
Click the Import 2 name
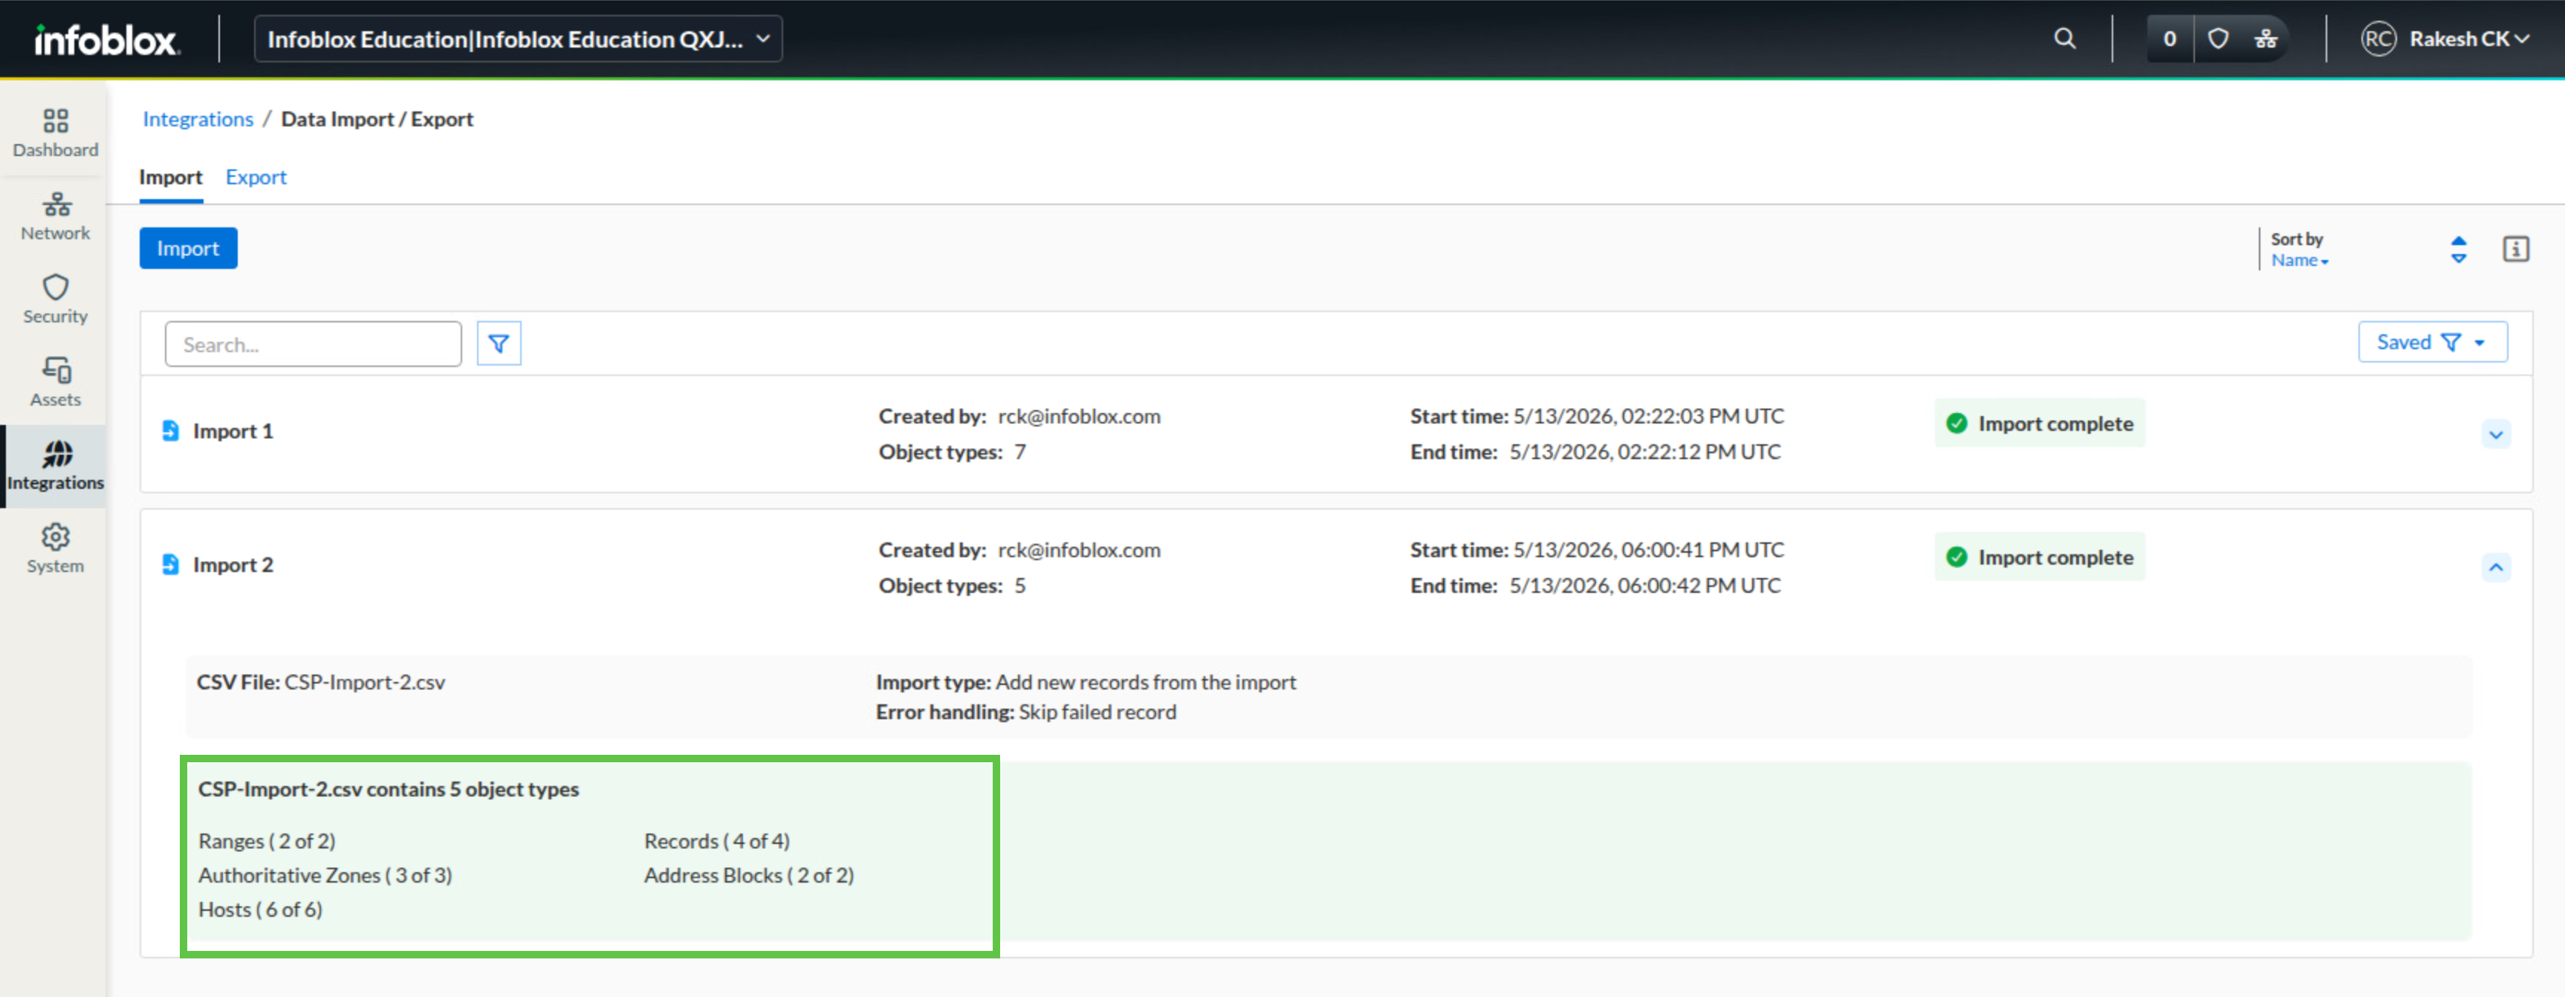coord(233,565)
